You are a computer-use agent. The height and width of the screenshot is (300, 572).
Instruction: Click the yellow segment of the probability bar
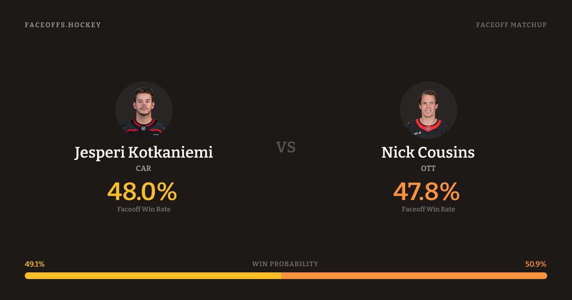pos(153,276)
